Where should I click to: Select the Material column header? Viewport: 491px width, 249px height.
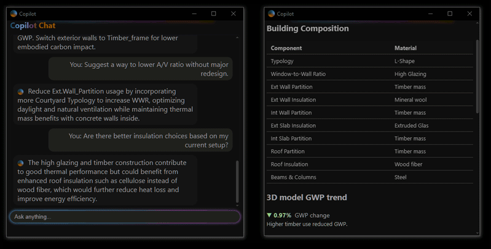point(405,48)
